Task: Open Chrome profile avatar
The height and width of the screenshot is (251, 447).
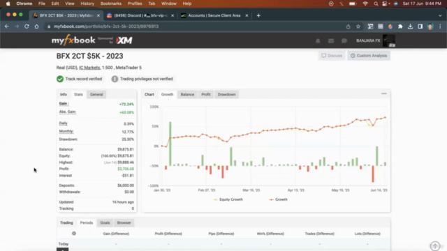Action: [430, 26]
